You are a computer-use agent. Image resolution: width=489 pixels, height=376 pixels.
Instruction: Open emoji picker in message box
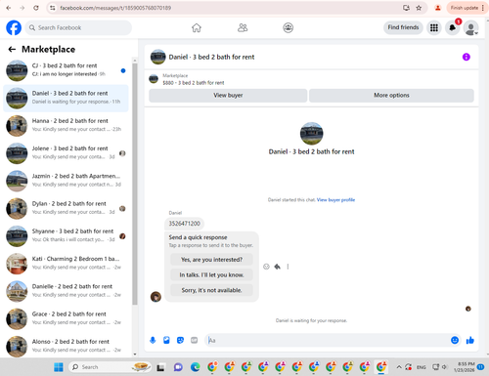tap(455, 340)
